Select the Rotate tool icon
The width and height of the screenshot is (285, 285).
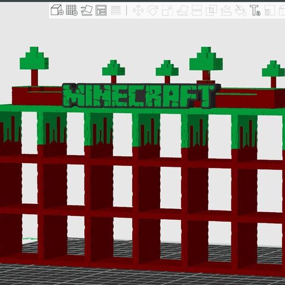pos(153,10)
